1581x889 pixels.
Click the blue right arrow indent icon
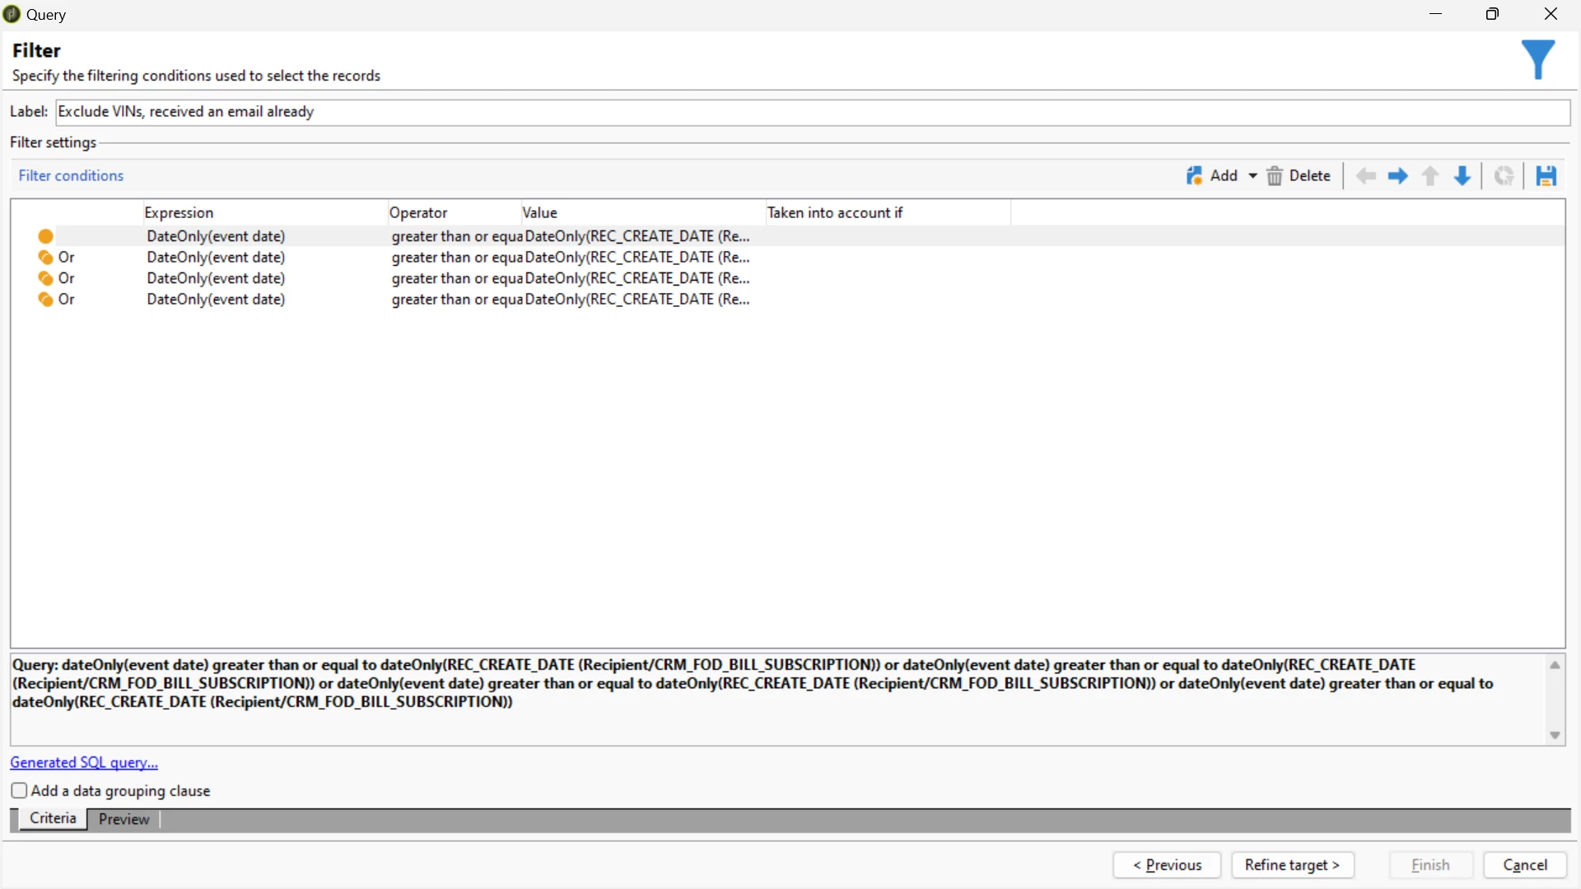[x=1397, y=175]
